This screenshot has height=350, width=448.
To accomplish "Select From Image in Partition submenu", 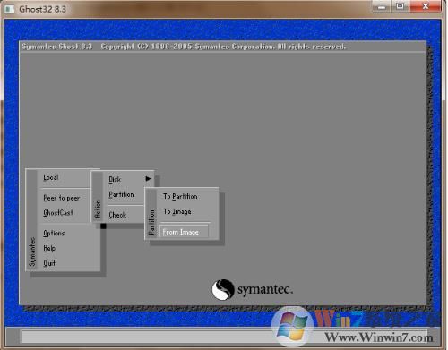I will [184, 232].
